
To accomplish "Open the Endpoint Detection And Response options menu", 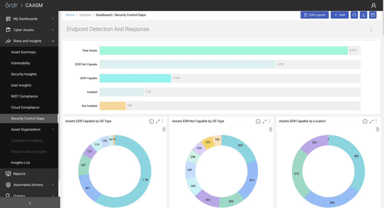I will click(x=371, y=30).
